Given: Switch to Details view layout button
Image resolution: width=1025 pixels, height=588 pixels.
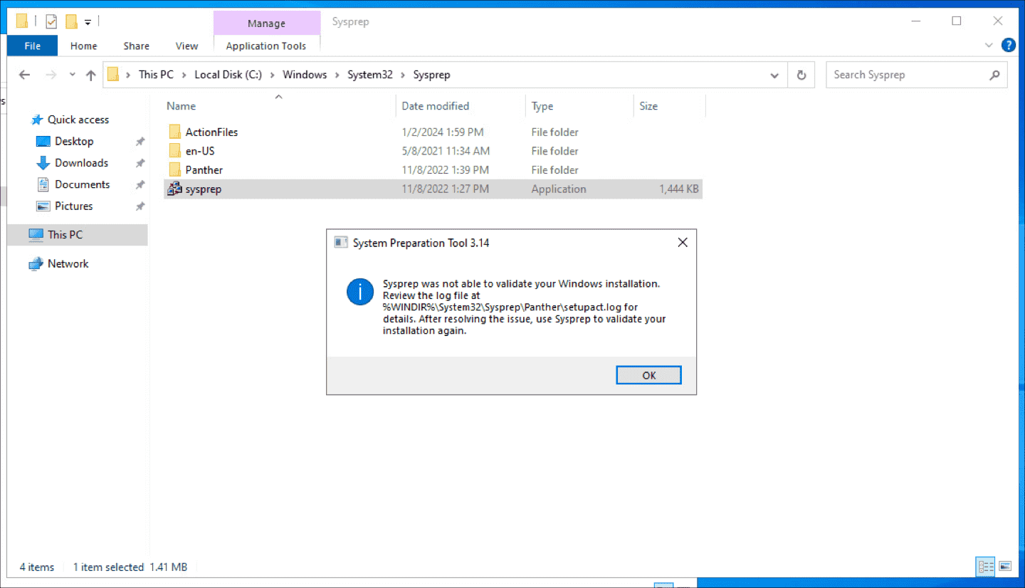Looking at the screenshot, I should (987, 567).
